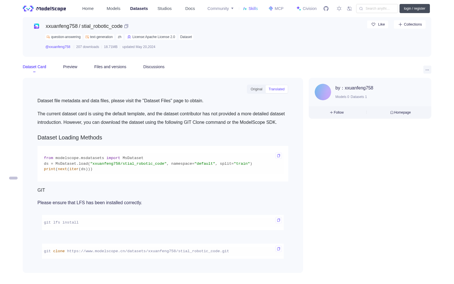Image resolution: width=454 pixels, height=284 pixels.
Task: Click the 'by：xxuanfeng758' author name
Action: coord(354,88)
